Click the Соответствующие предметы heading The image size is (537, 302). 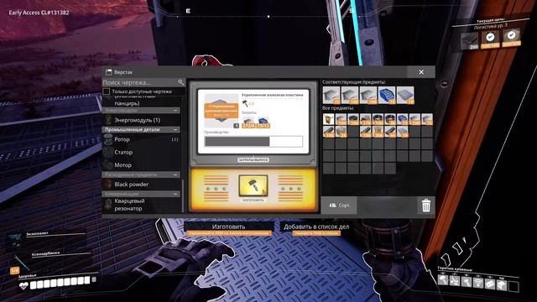pyautogui.click(x=354, y=82)
